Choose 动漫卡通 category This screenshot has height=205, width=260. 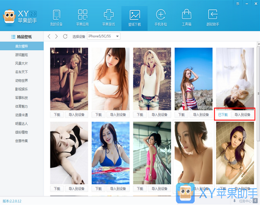coord(22,115)
